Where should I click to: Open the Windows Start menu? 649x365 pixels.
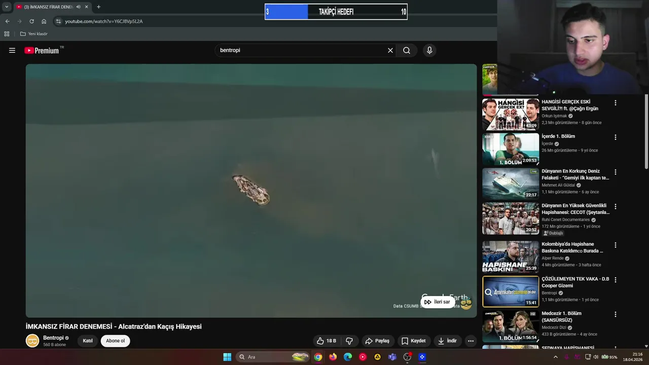[x=227, y=357]
